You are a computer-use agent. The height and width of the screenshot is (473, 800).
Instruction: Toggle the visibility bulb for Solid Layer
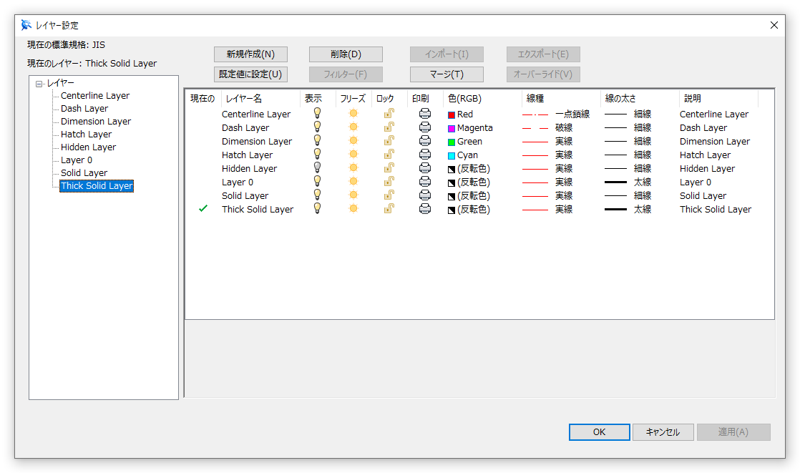(x=317, y=195)
